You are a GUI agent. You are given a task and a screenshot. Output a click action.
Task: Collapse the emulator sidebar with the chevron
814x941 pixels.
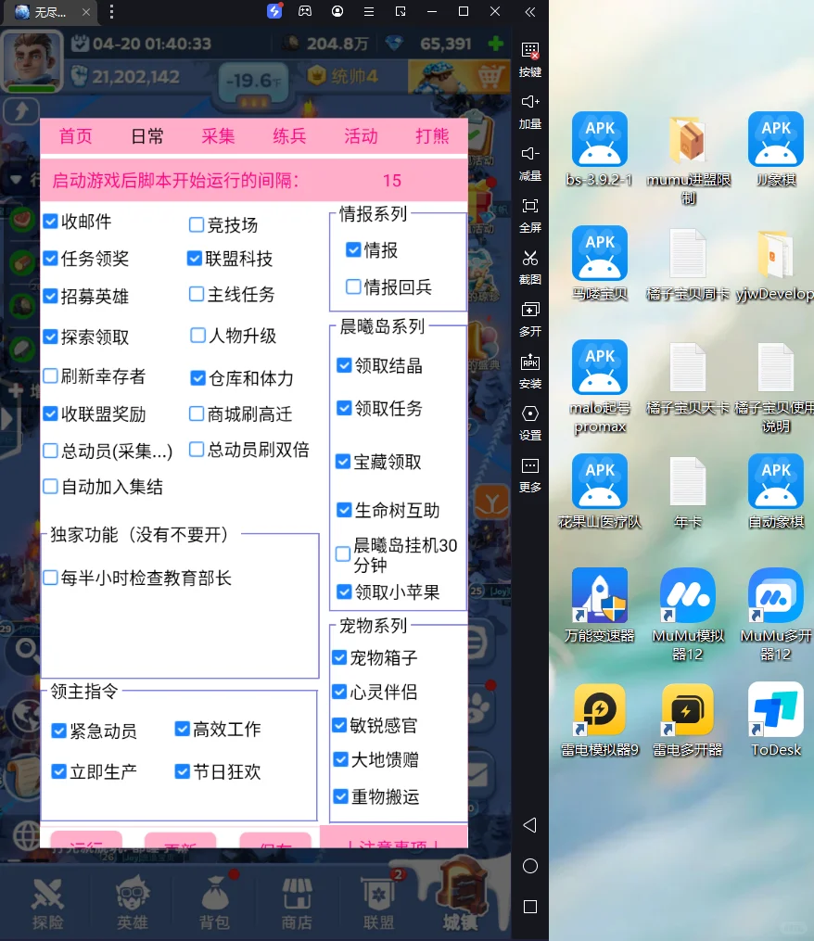[x=529, y=13]
